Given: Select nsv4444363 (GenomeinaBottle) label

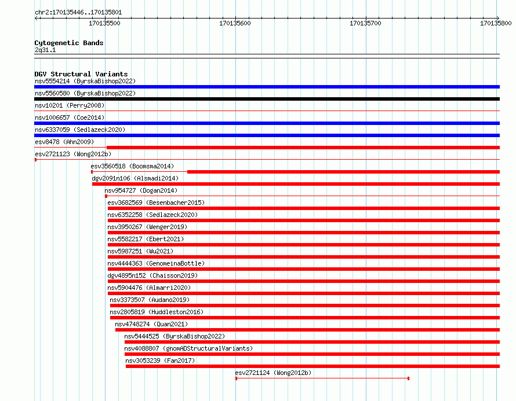Looking at the screenshot, I should pyautogui.click(x=156, y=263).
